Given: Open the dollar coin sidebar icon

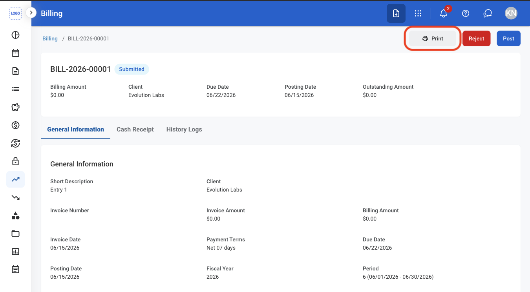Looking at the screenshot, I should (x=15, y=125).
